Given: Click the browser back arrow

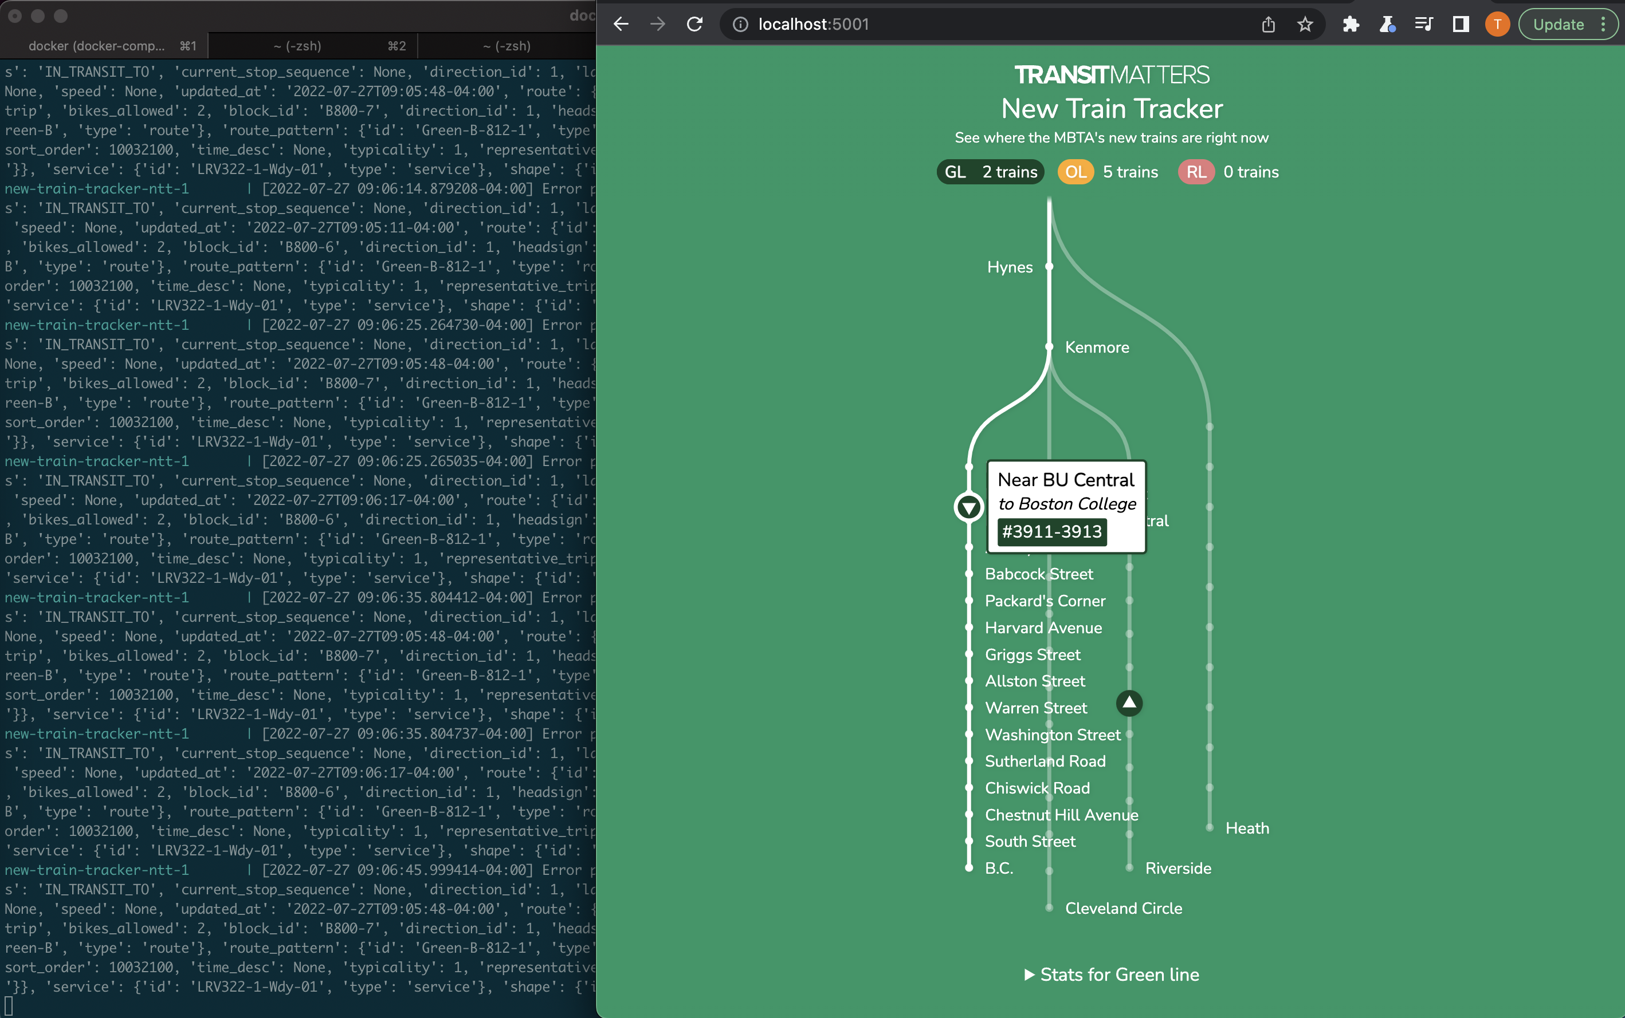Looking at the screenshot, I should click(x=621, y=24).
